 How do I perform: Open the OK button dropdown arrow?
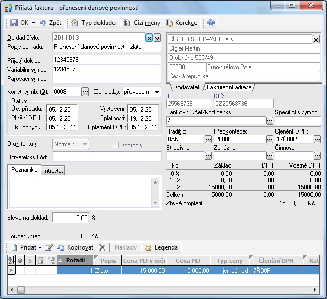click(34, 23)
